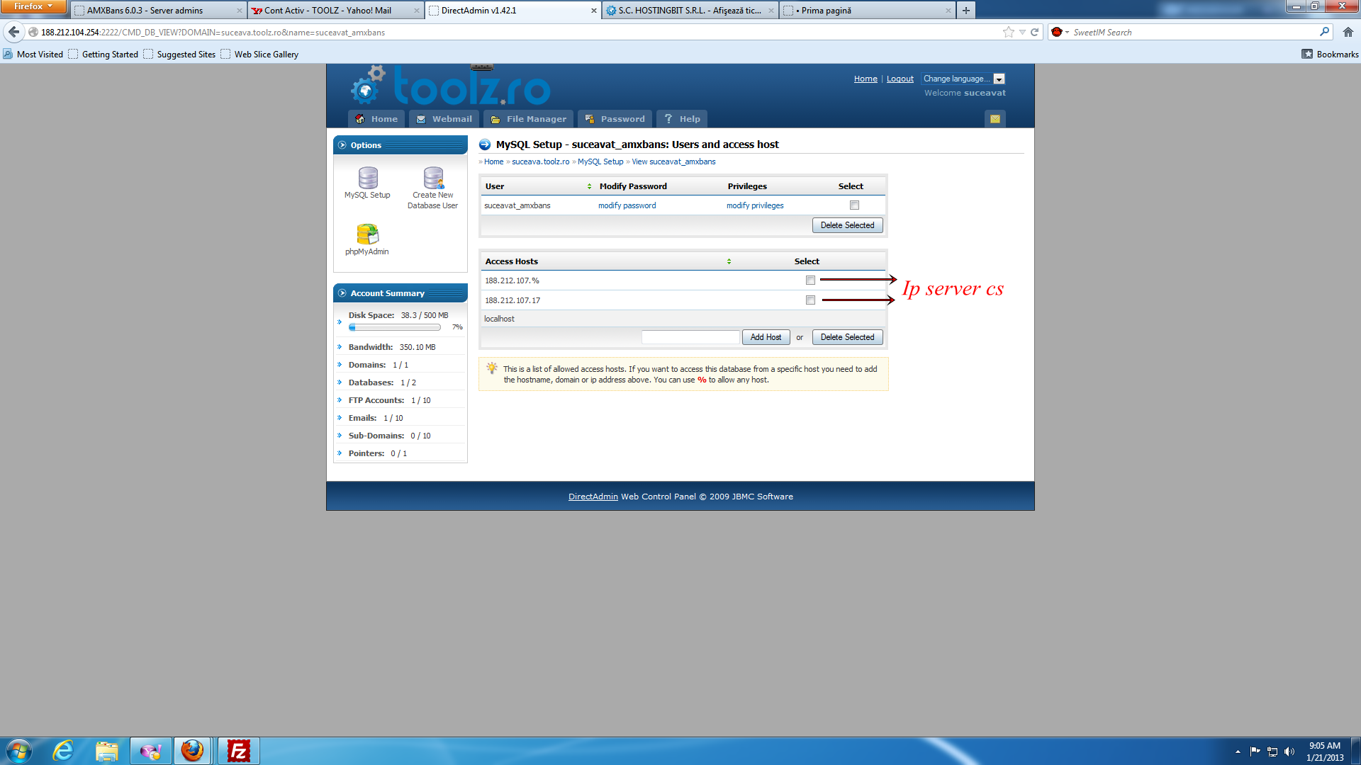Check the suceavat_amxbans user checkbox
The width and height of the screenshot is (1361, 765).
pyautogui.click(x=854, y=205)
